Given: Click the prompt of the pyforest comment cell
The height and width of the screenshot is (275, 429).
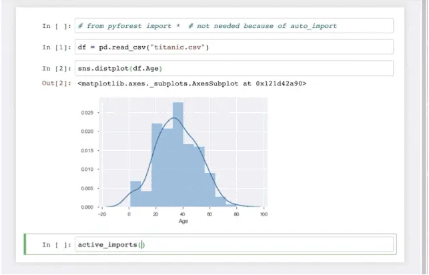Looking at the screenshot, I should (x=57, y=26).
